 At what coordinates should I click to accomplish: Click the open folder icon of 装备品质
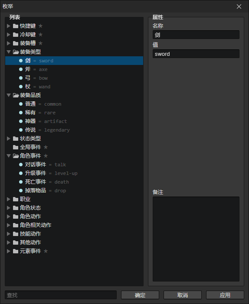pos(16,95)
